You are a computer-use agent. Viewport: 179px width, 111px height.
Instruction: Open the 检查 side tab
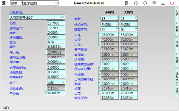pos(177,60)
